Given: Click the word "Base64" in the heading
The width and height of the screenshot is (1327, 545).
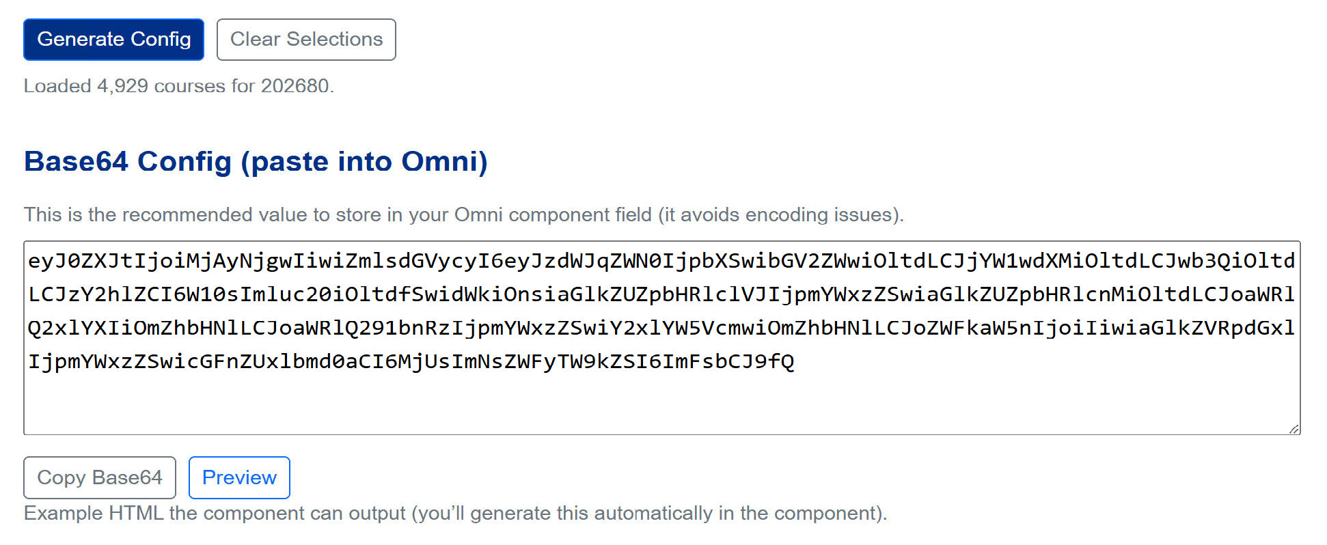Looking at the screenshot, I should pos(77,162).
